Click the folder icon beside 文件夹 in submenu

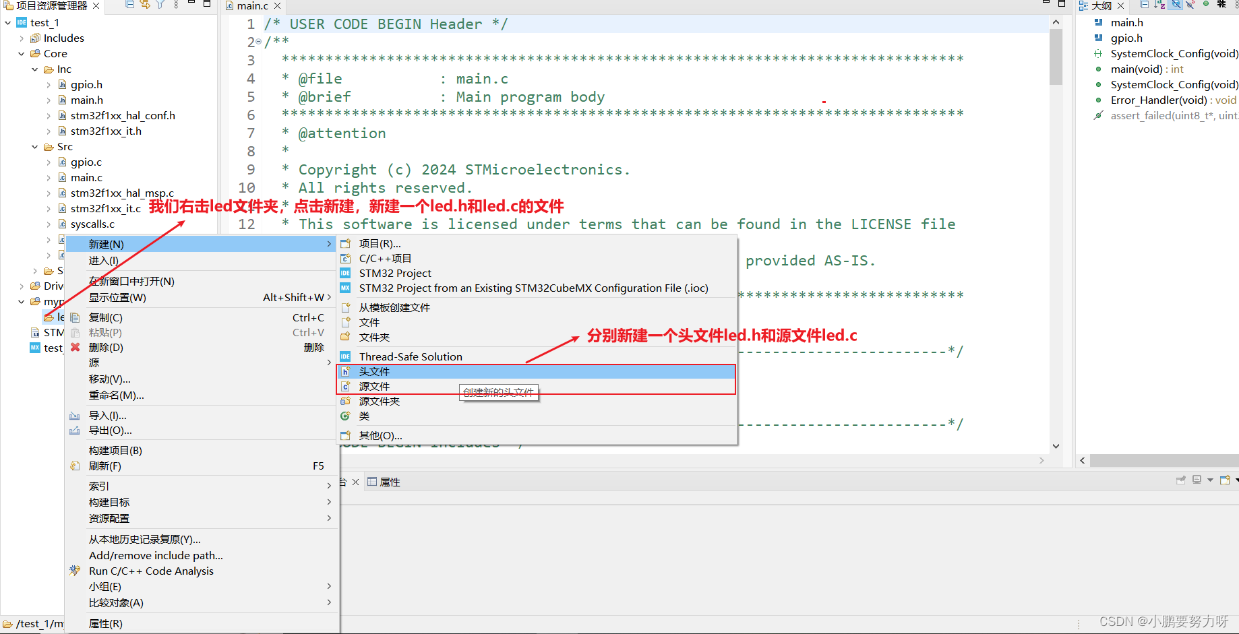pos(345,336)
